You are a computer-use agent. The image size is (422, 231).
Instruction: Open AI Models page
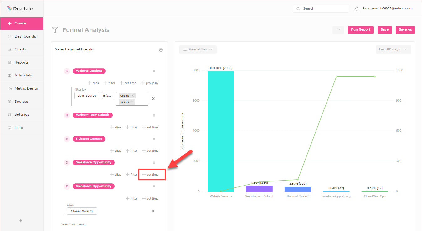22,76
